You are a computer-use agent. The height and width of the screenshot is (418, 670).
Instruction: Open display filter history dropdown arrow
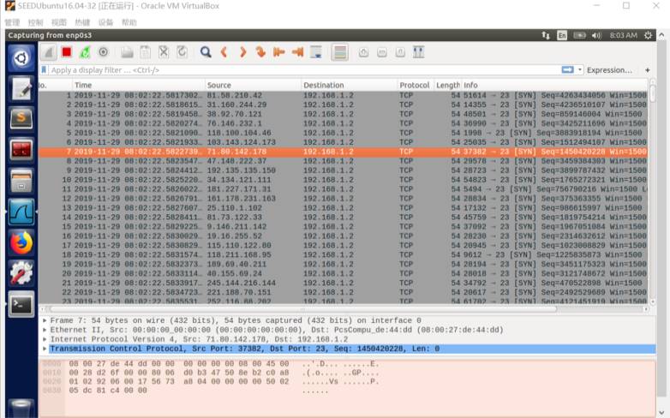(x=578, y=70)
